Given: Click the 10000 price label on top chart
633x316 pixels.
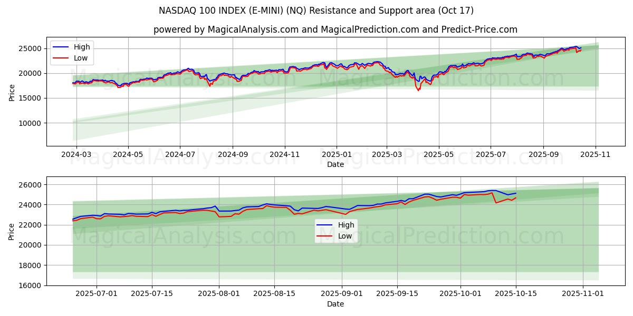Looking at the screenshot, I should 31,123.
